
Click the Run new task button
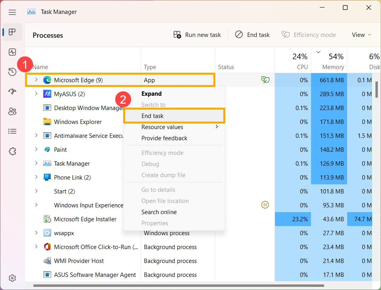pyautogui.click(x=197, y=35)
